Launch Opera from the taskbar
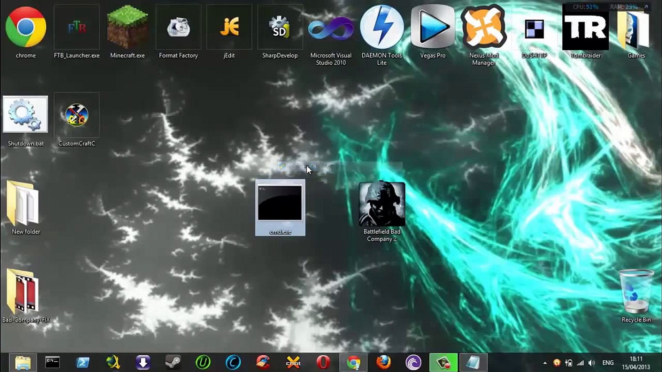Image resolution: width=662 pixels, height=372 pixels. (x=323, y=362)
